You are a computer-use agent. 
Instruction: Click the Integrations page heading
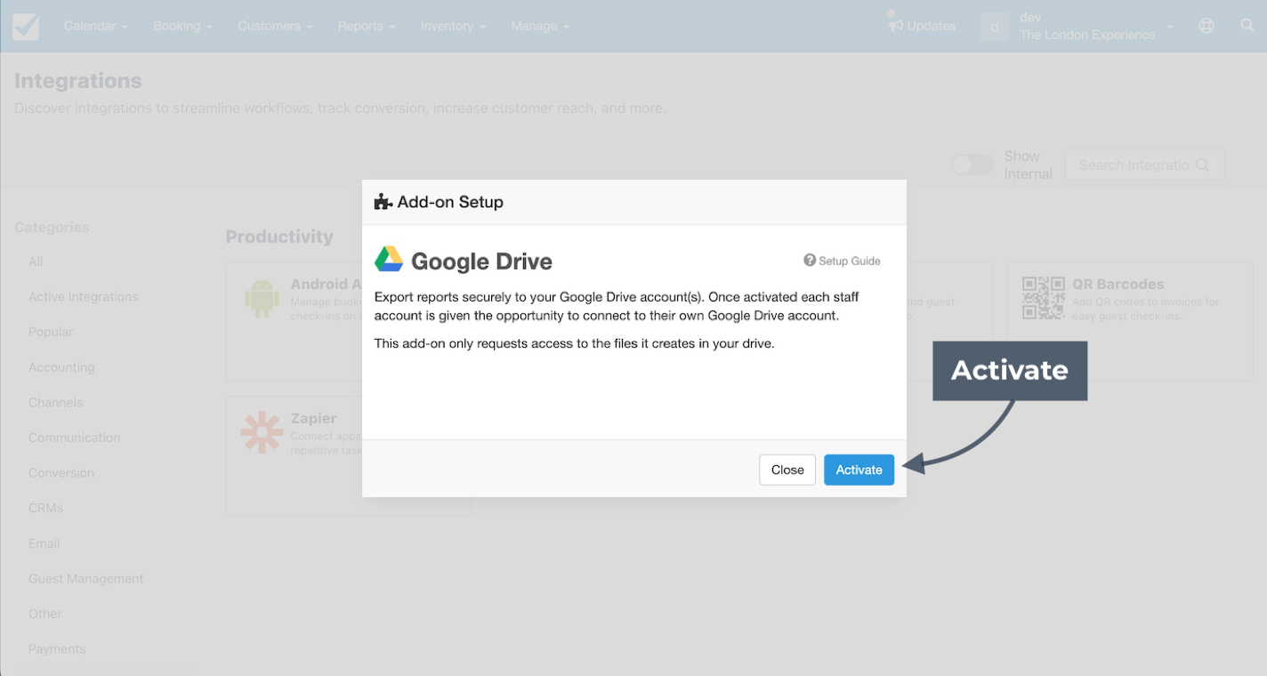tap(78, 81)
